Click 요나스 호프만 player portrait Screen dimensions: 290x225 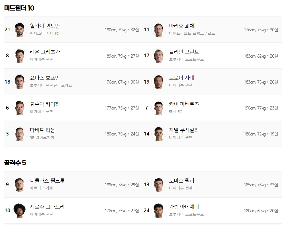click(20, 82)
